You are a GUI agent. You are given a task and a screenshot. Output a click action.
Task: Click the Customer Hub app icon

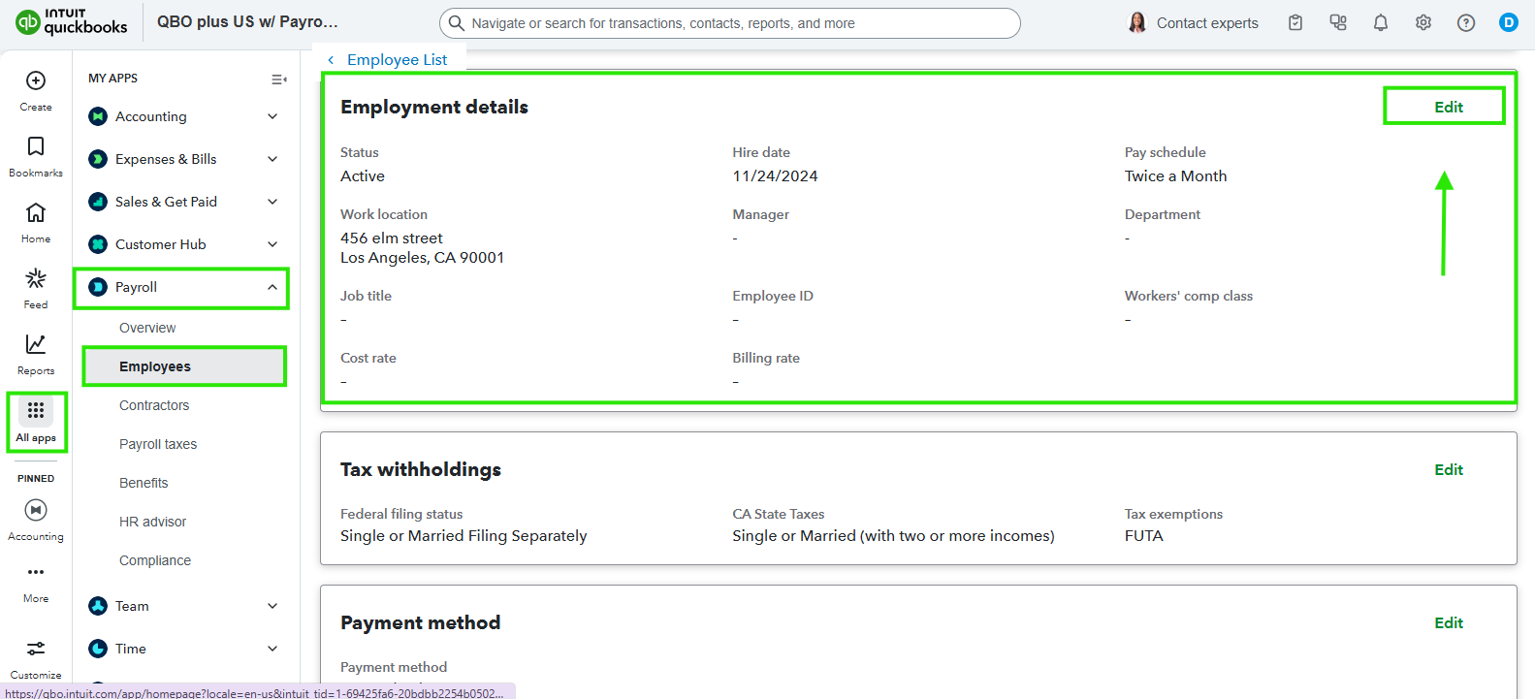pyautogui.click(x=98, y=244)
